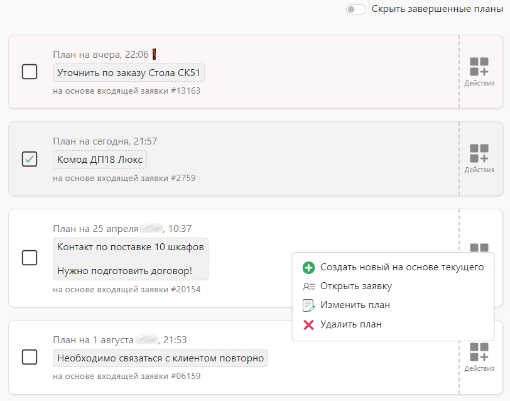Click the 'Необходимо связаться с клиентом повторно' note

160,358
